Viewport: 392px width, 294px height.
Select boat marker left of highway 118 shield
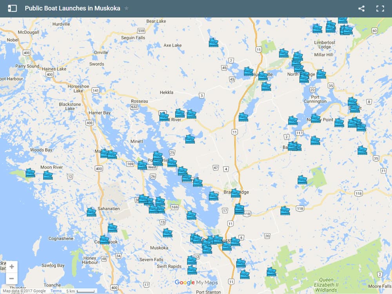(285, 211)
